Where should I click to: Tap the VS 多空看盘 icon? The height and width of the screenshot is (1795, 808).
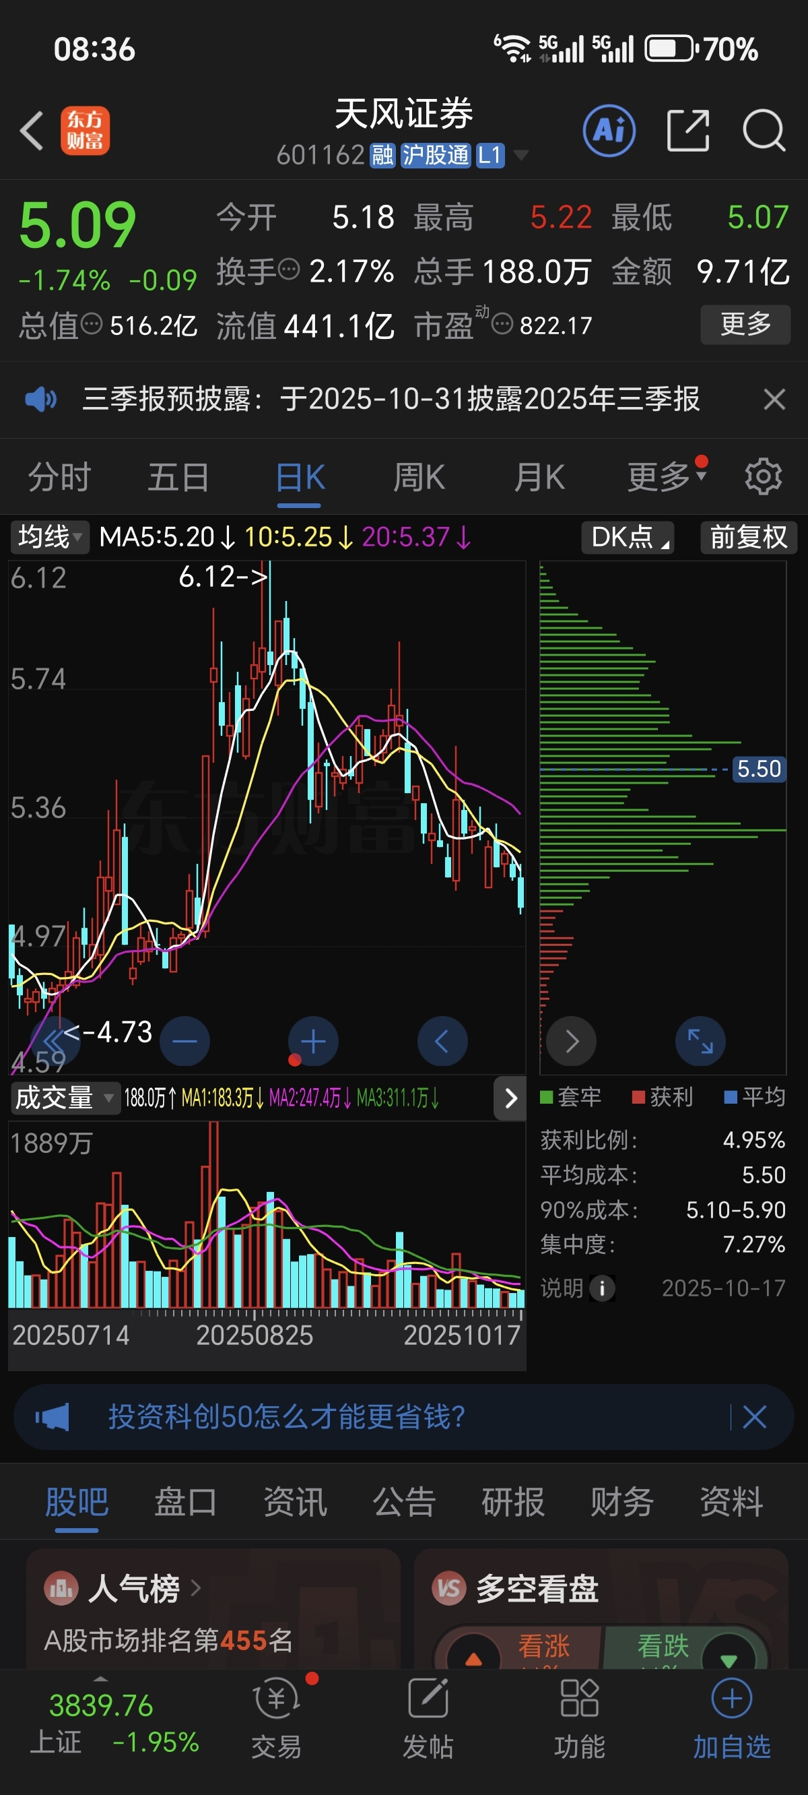[x=448, y=1589]
